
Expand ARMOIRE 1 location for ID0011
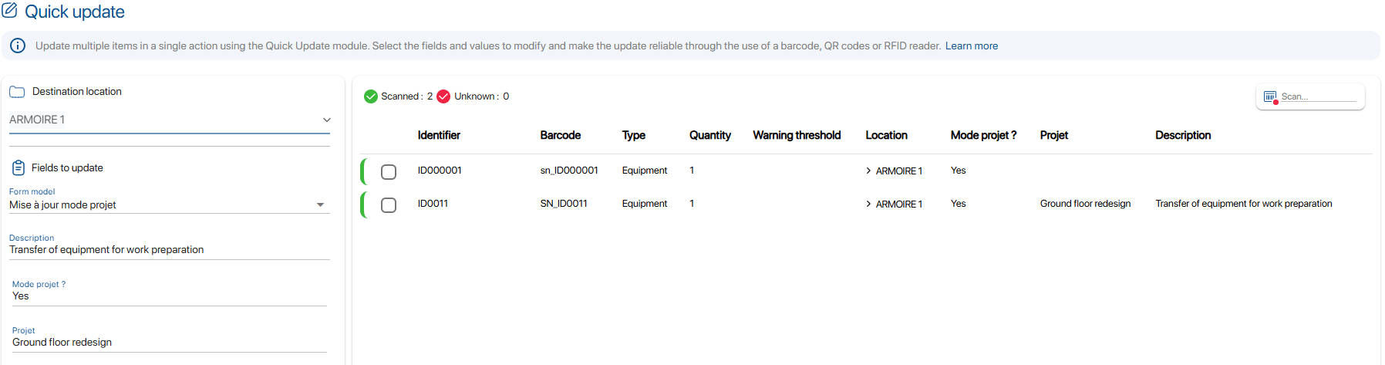868,204
